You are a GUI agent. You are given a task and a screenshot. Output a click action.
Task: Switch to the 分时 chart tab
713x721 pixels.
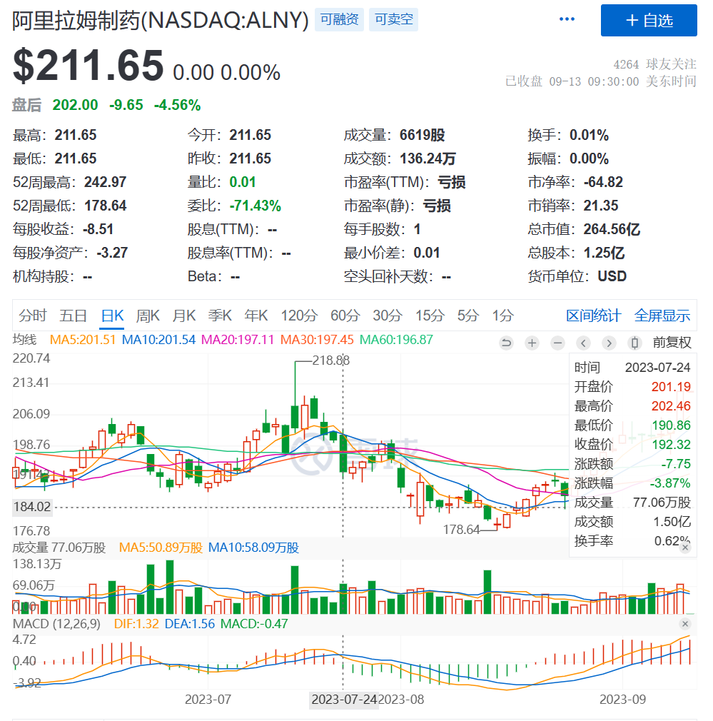(x=33, y=316)
